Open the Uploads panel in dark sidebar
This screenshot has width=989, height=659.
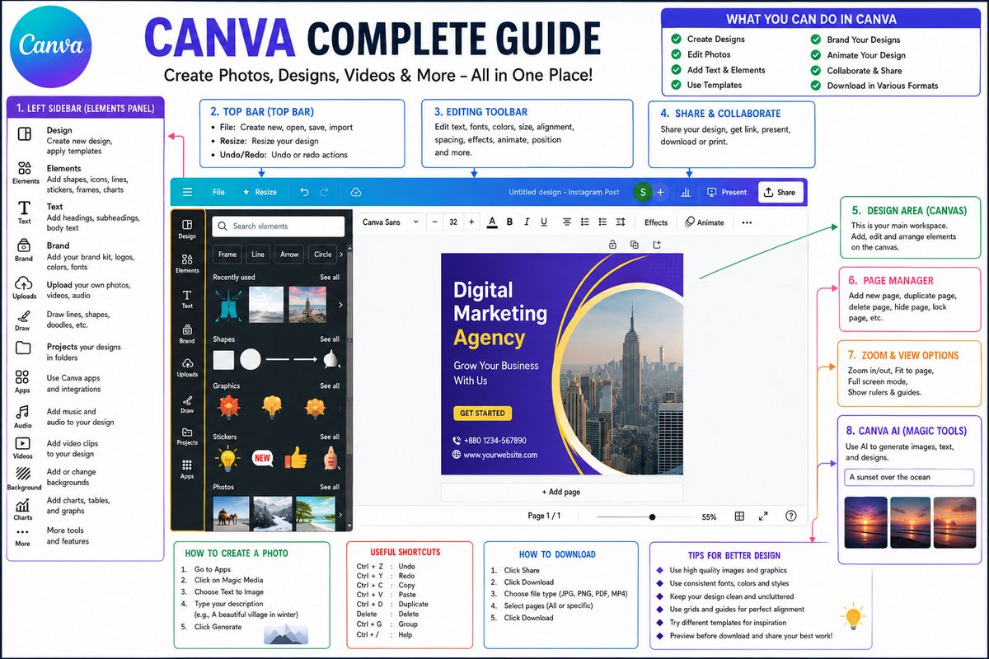pyautogui.click(x=187, y=367)
